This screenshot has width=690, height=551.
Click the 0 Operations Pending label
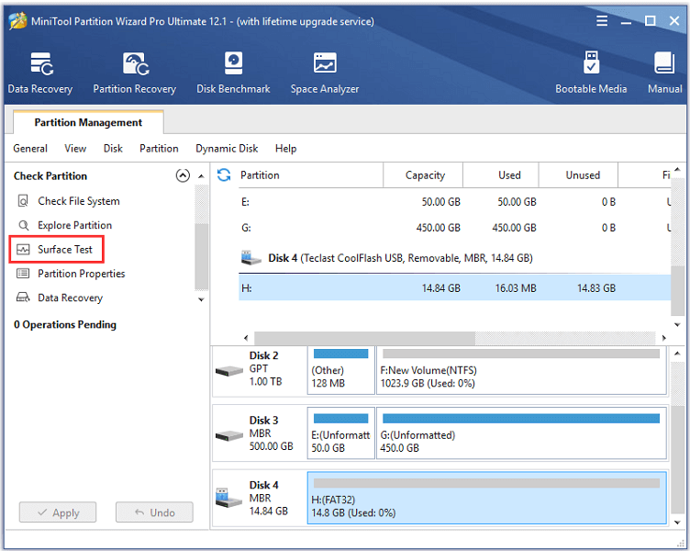click(x=65, y=324)
